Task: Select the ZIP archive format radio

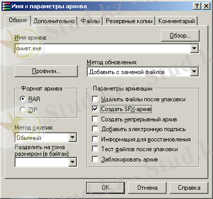Action: click(x=23, y=110)
